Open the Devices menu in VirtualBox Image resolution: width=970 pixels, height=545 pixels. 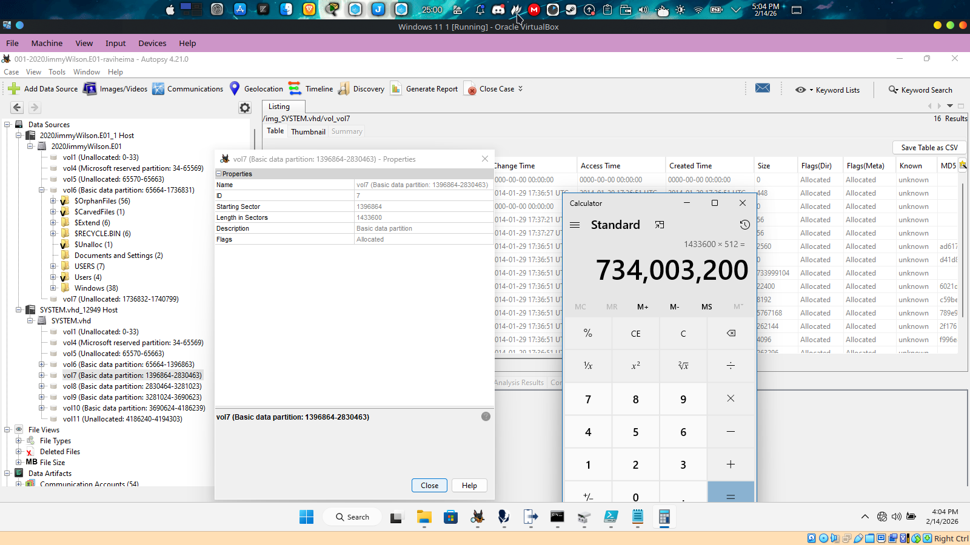[x=152, y=43]
